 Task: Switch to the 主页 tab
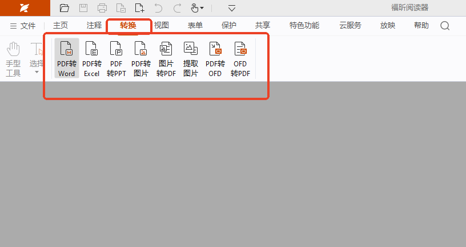pos(61,26)
